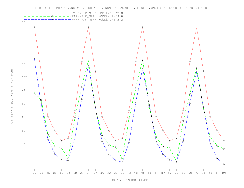Click x-axis hour label 81
The image size is (244, 188).
[x=217, y=173]
